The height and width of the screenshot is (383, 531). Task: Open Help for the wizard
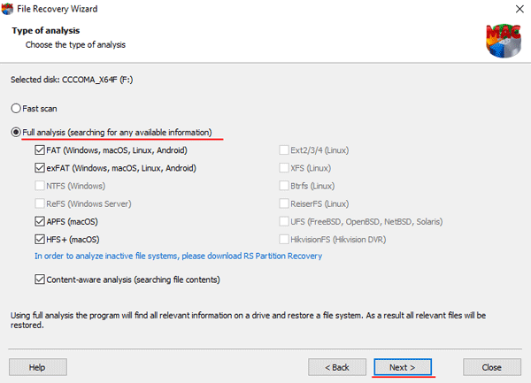tap(37, 367)
